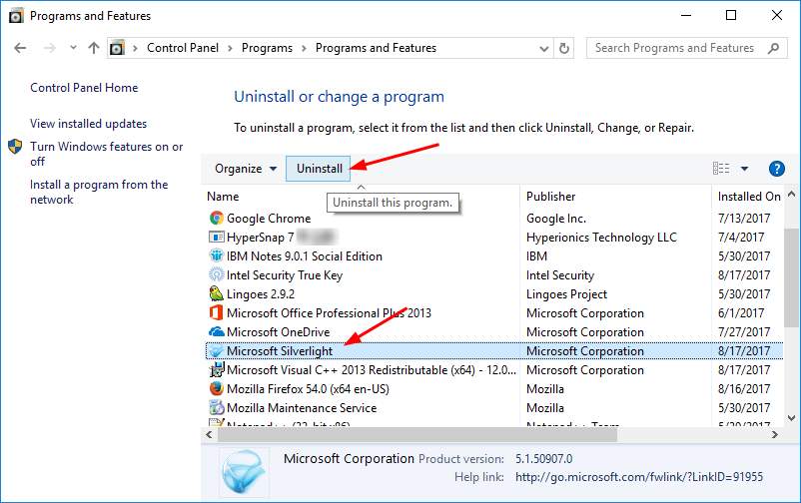Select IBM Notes 9.0.1 Social Edition
The height and width of the screenshot is (503, 801).
click(305, 255)
